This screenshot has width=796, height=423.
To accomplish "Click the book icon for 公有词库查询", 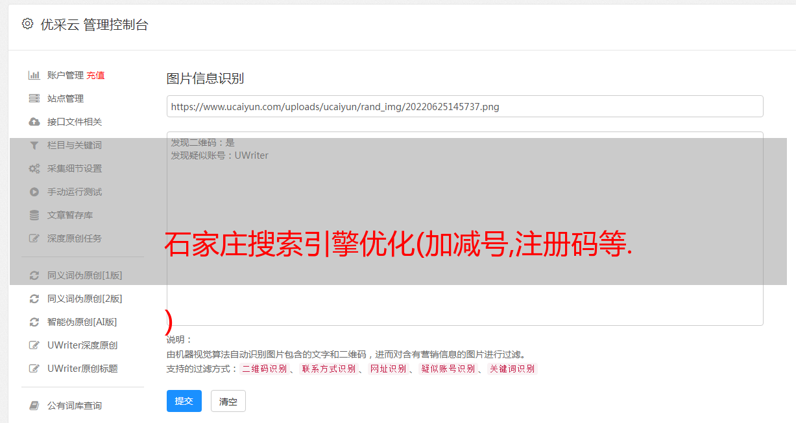I will 34,406.
